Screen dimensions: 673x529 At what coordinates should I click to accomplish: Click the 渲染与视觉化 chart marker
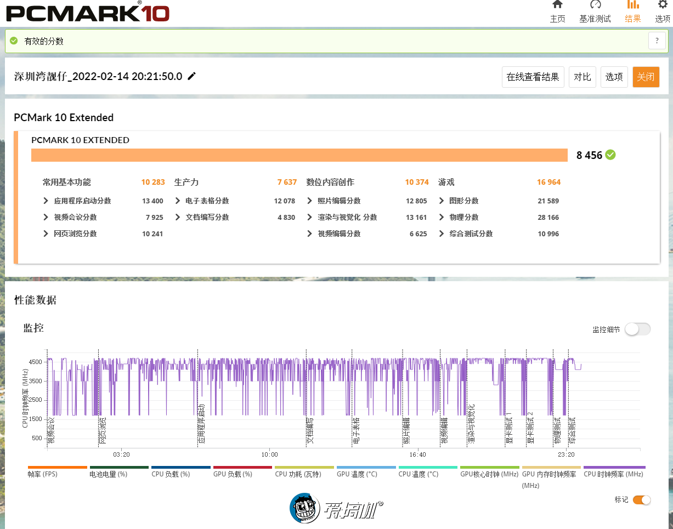471,424
